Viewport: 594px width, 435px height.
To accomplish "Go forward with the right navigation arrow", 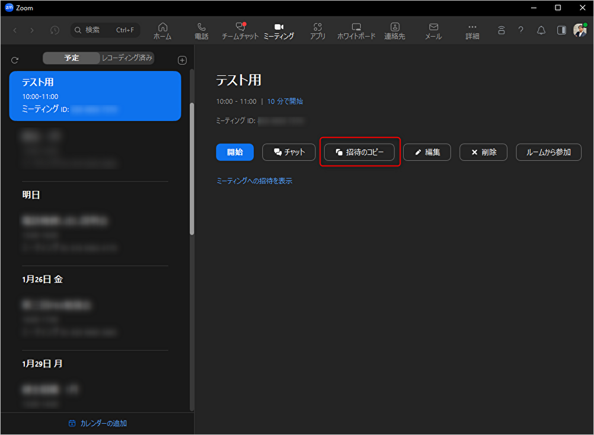I will pyautogui.click(x=32, y=30).
